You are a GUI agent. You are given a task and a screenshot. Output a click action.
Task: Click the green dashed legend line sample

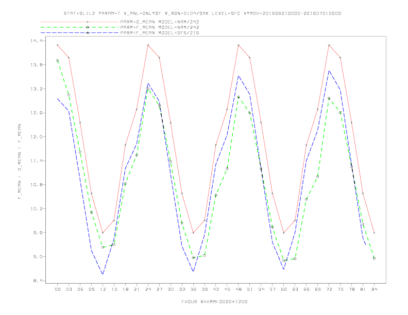[x=80, y=27]
